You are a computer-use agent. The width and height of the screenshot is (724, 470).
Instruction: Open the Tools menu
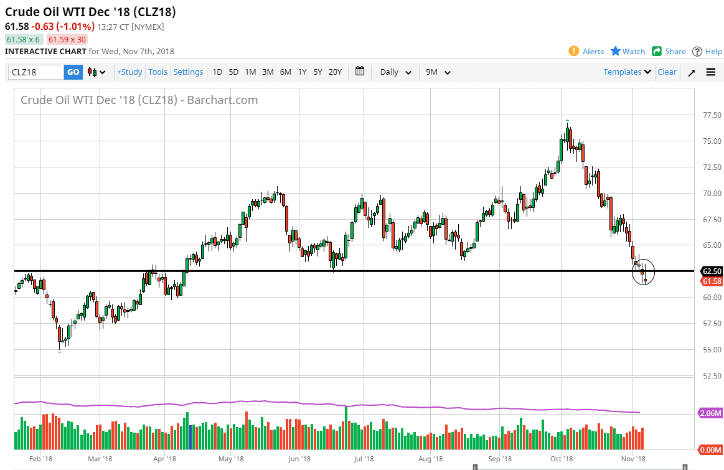click(157, 72)
